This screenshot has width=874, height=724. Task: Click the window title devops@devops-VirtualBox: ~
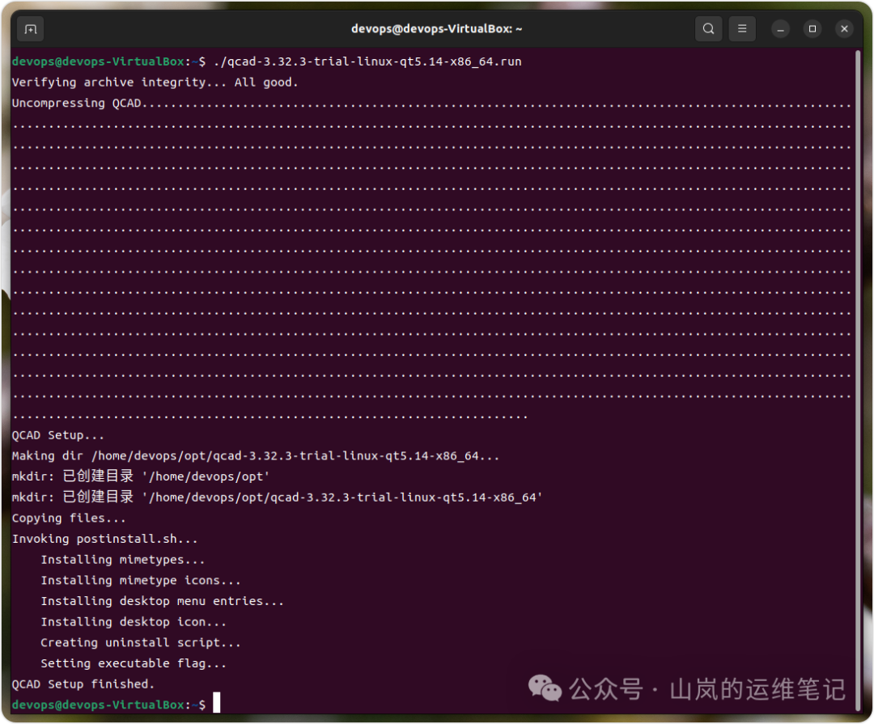coord(436,29)
